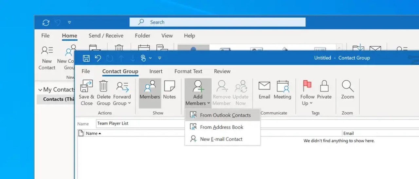
Task: Open Quick Access dropdown in Outlook main window
Action: [69, 23]
